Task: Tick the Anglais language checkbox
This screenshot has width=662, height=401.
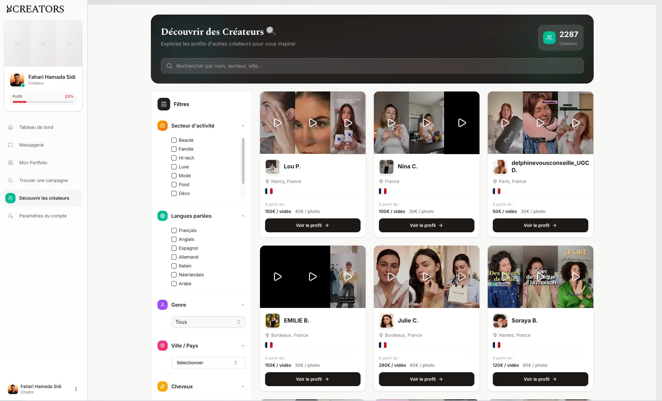Action: [174, 239]
